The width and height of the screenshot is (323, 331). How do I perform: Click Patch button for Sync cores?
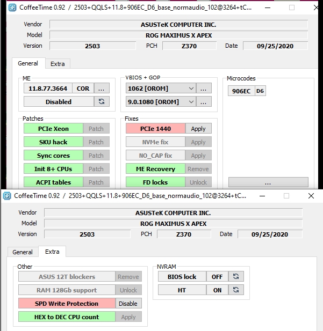(x=96, y=156)
